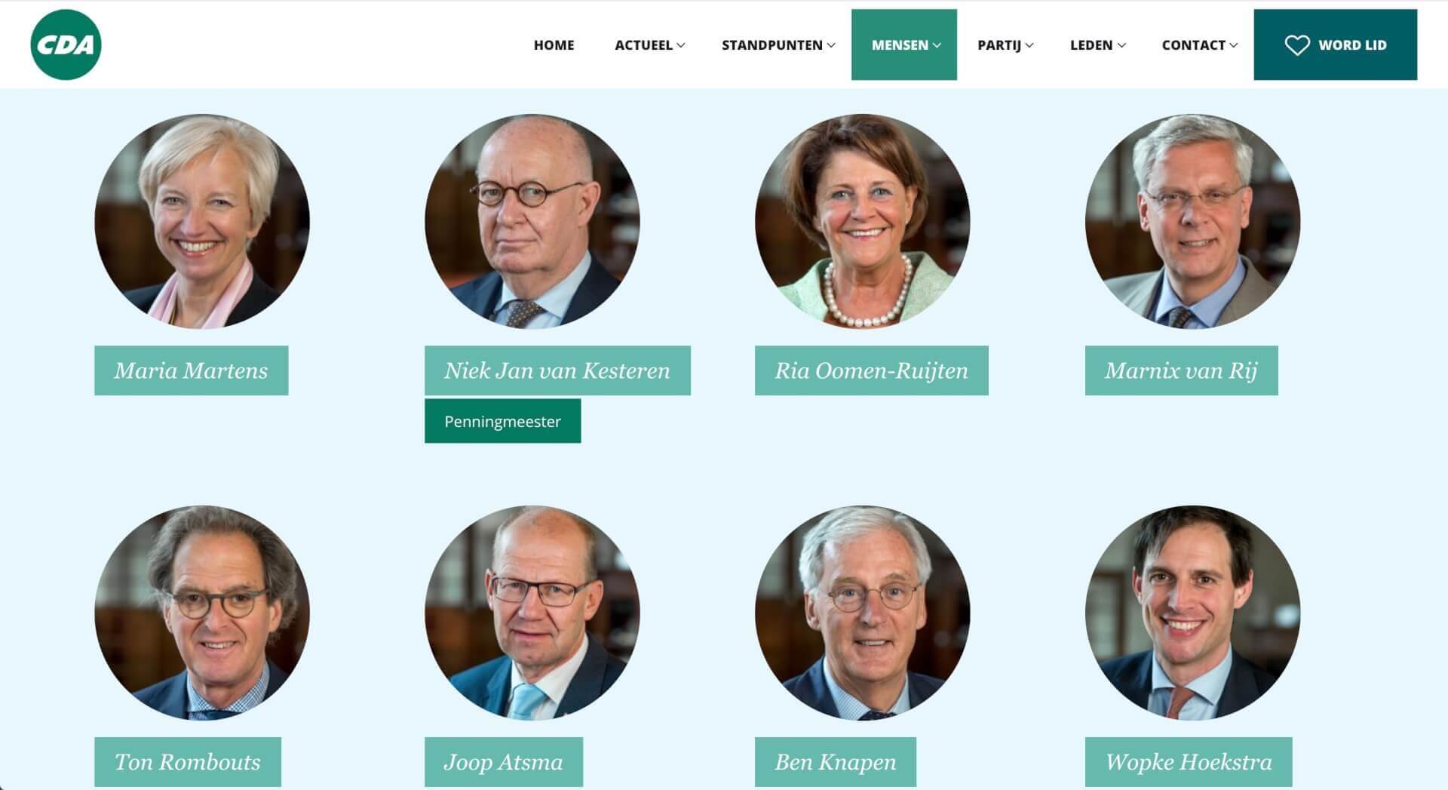Screen dimensions: 1448x790
Task: Open the Leden dropdown chevron
Action: coord(1121,45)
